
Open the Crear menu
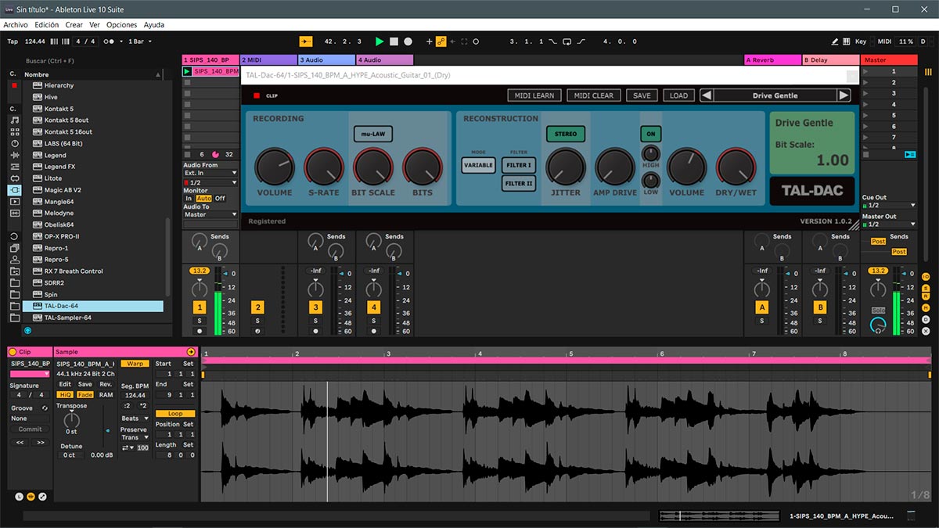[74, 25]
